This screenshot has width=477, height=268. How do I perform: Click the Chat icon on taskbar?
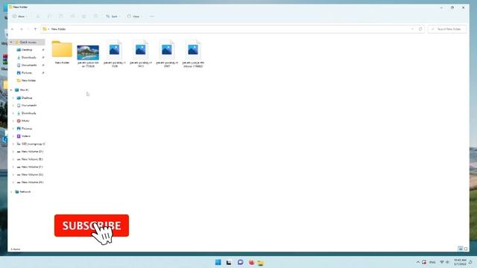[240, 262]
